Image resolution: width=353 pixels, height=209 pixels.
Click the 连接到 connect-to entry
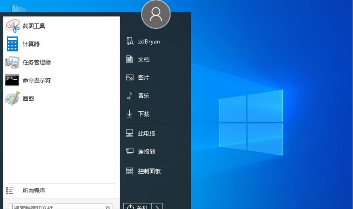146,152
